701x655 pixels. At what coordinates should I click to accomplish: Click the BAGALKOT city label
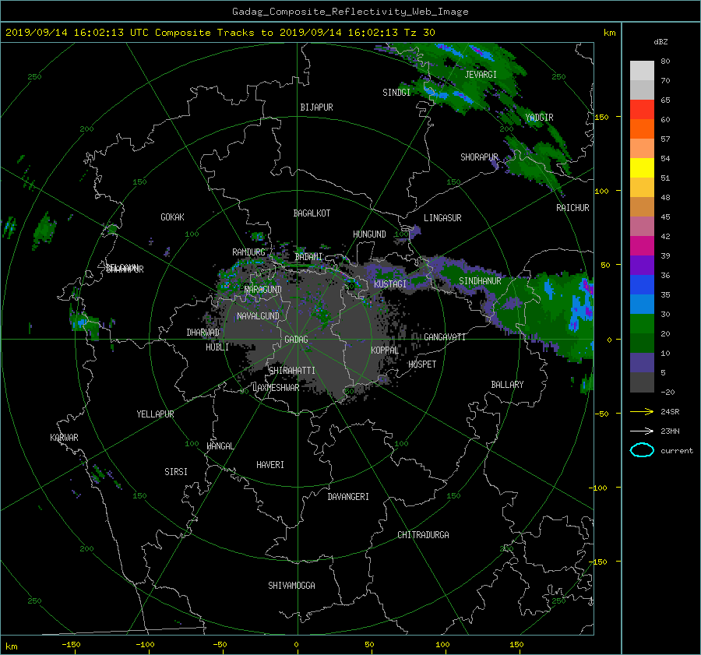(312, 213)
